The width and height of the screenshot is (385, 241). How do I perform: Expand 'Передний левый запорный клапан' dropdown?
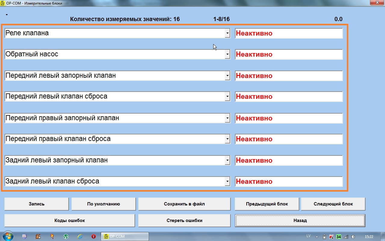227,76
